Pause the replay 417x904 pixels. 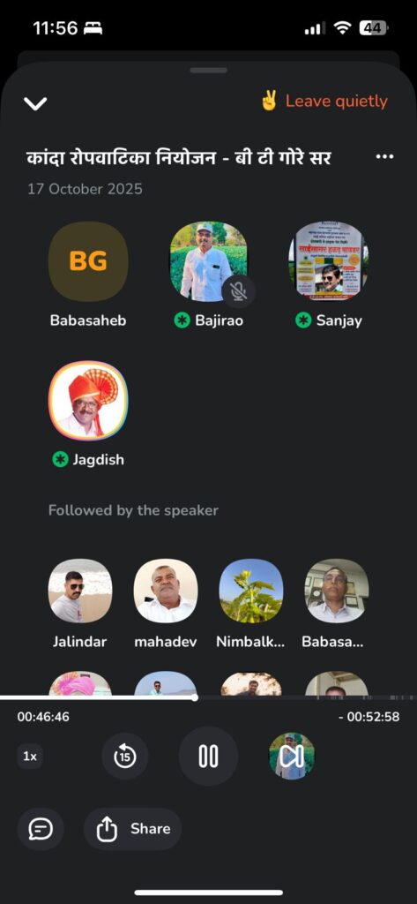point(208,757)
